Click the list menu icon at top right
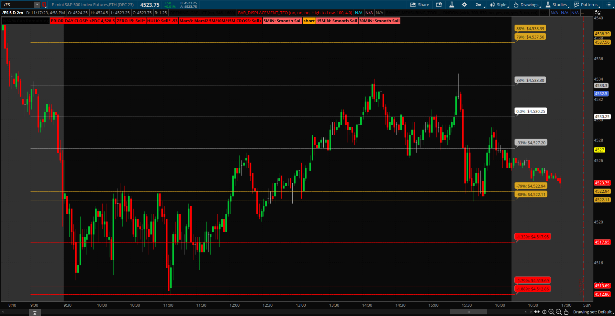 click(x=608, y=5)
